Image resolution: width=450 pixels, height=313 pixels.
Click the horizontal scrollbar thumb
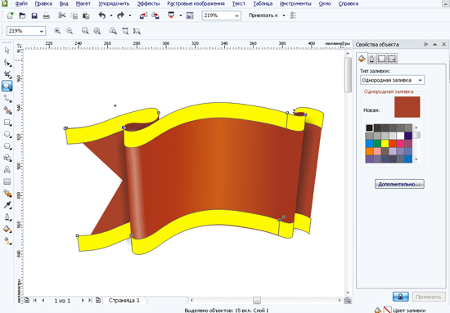pos(257,300)
